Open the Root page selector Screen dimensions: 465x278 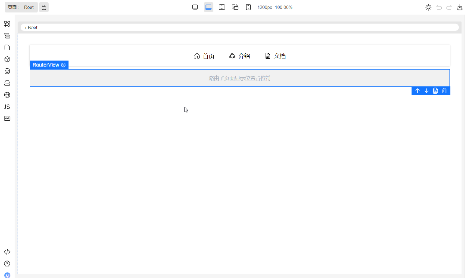point(21,7)
